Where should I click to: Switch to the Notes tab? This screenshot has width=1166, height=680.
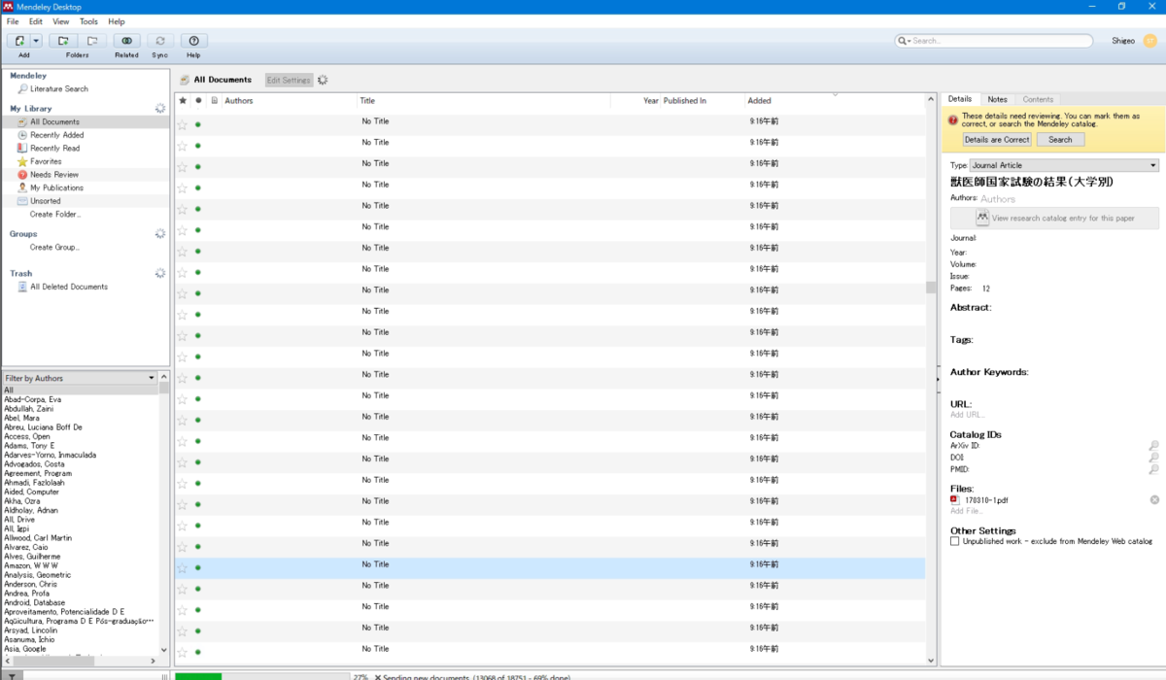pos(997,99)
